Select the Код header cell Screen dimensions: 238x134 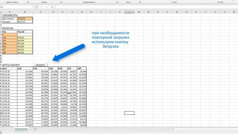[x=10, y=32]
